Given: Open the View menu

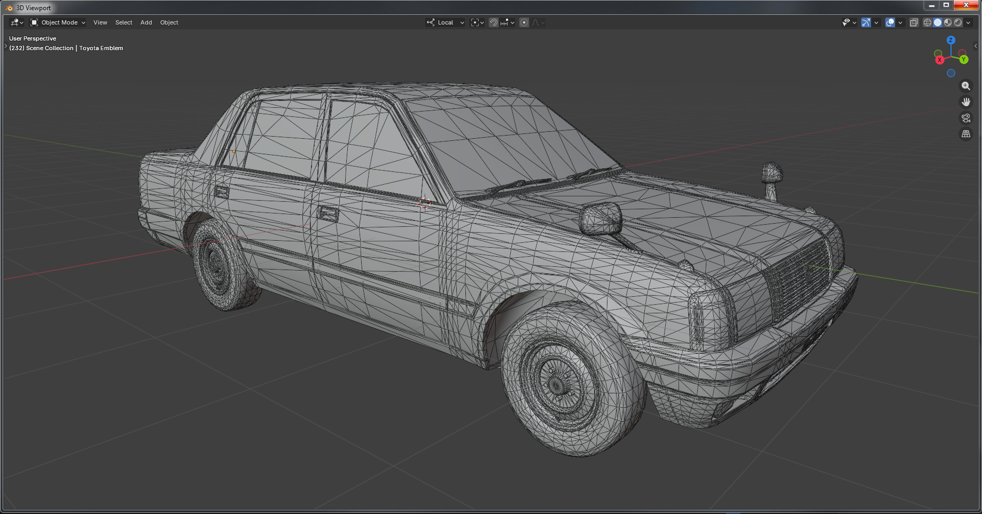Looking at the screenshot, I should (100, 22).
